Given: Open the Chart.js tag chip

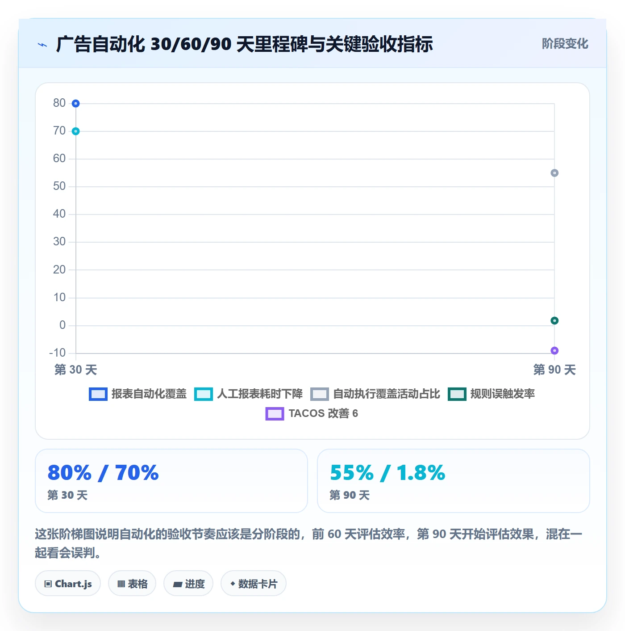Looking at the screenshot, I should click(68, 584).
